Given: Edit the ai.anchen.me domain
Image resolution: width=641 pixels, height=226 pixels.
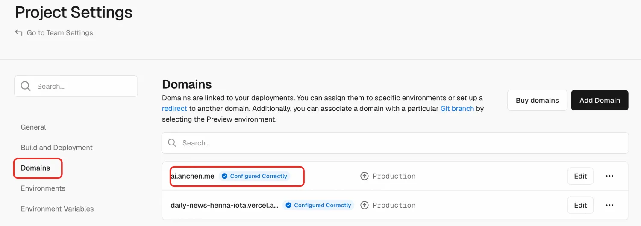Looking at the screenshot, I should 580,176.
